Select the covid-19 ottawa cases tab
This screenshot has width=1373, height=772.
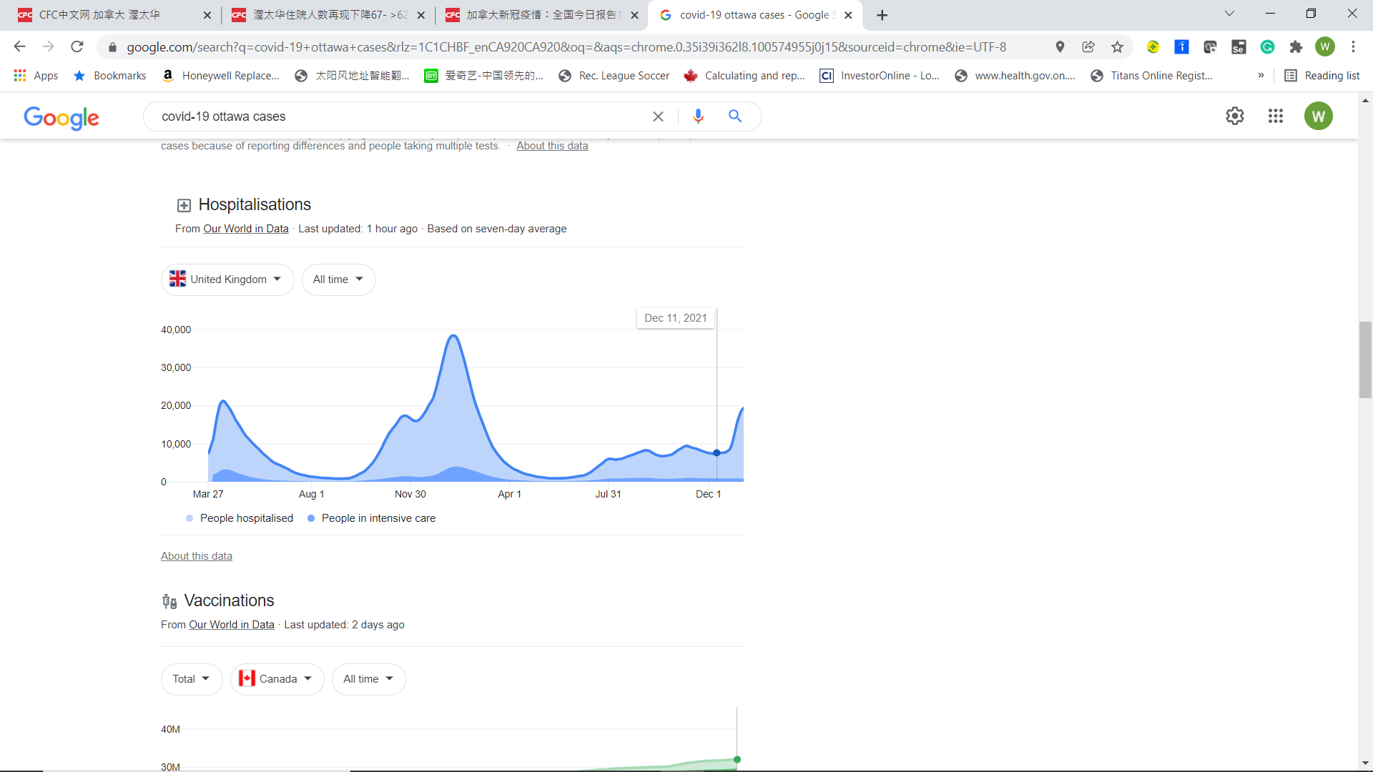[754, 15]
